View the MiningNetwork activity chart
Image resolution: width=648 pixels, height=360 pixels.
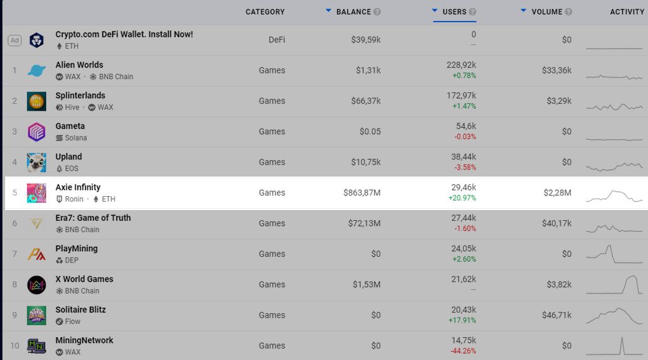[614, 346]
